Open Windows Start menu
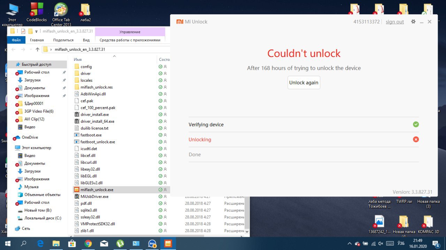The width and height of the screenshot is (446, 250). [8, 243]
